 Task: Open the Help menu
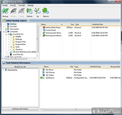coord(30,5)
